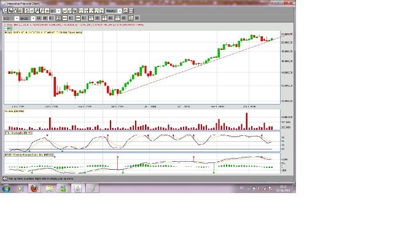Open the Windows Start menu
393x246 pixels.
(x=6, y=188)
